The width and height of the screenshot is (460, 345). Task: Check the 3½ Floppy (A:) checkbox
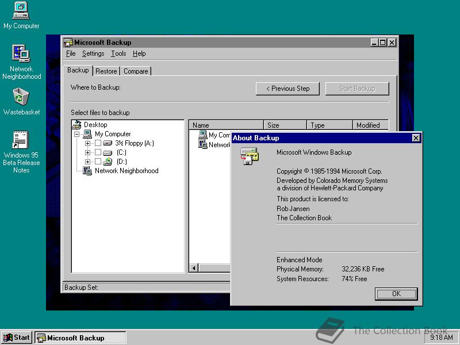pyautogui.click(x=98, y=143)
